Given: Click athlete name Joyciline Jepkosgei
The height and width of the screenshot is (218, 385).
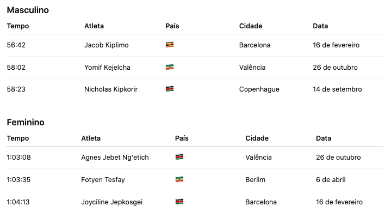Looking at the screenshot, I should click(x=111, y=202).
